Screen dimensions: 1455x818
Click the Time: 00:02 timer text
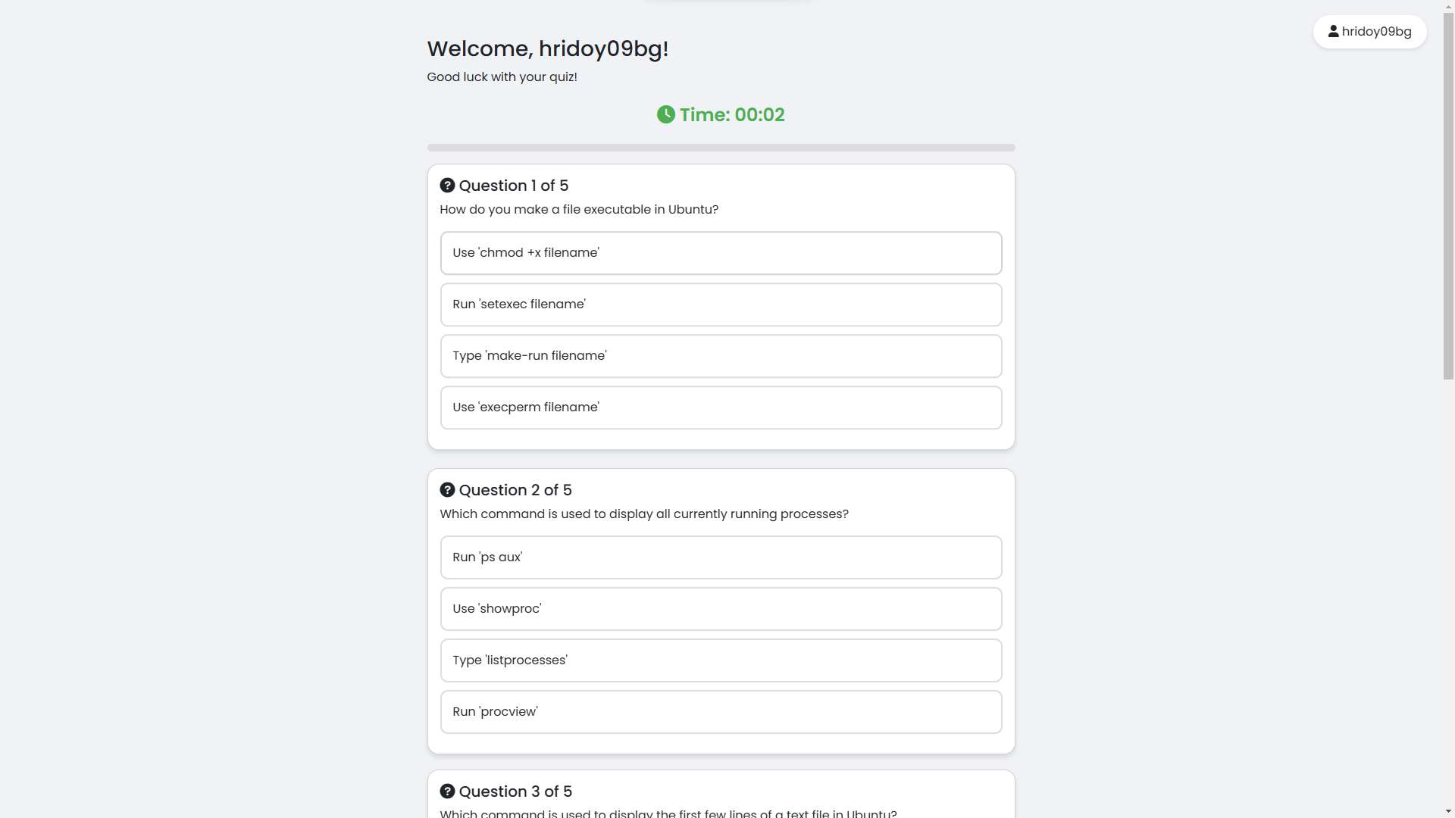point(732,115)
